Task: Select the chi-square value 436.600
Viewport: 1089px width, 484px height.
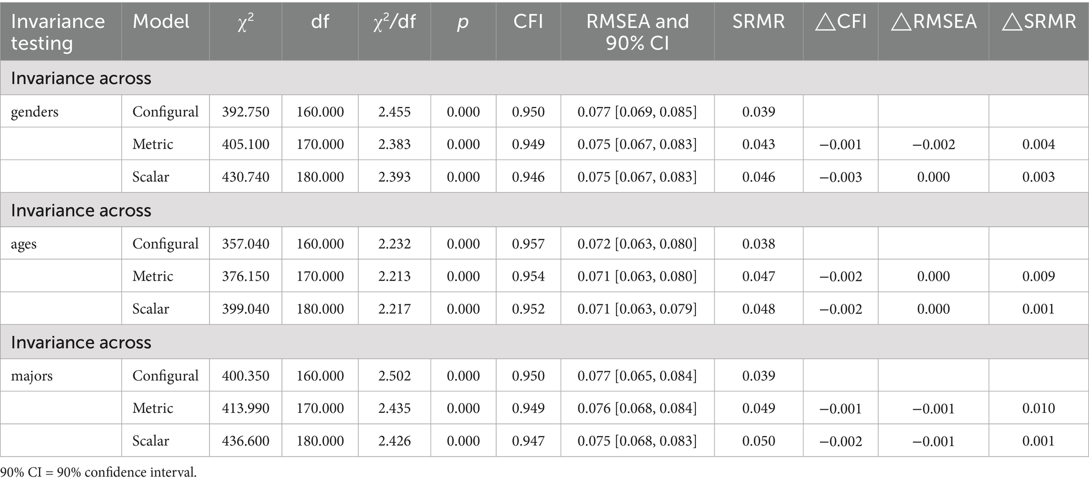Action: click(246, 441)
